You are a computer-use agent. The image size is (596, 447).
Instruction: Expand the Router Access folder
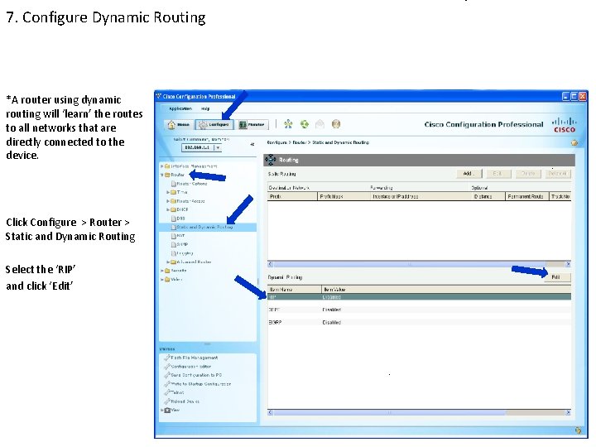tap(168, 201)
